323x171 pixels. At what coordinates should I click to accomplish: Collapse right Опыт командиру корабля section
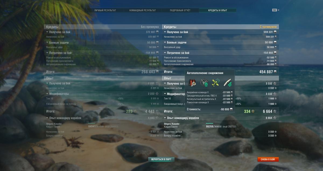tap(165, 118)
